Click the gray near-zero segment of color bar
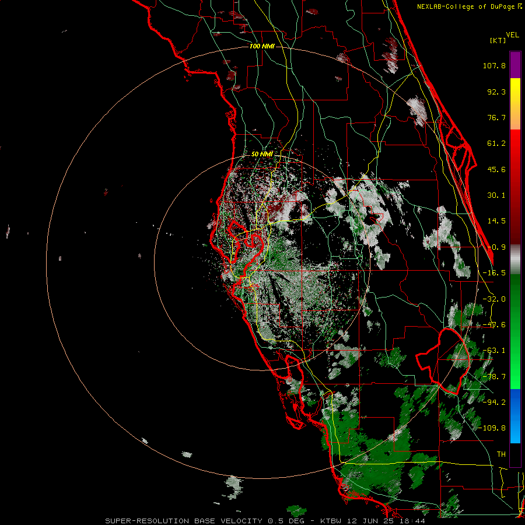525x525 pixels. (x=515, y=260)
